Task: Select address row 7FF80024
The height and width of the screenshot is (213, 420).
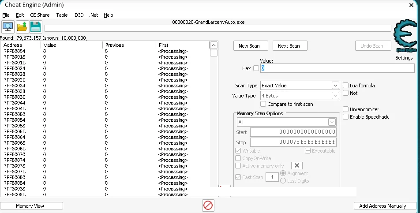Action: (105, 68)
